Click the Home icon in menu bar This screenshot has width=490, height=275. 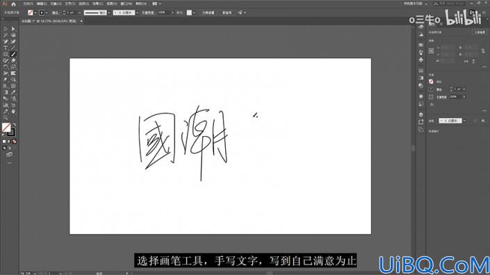[13, 4]
